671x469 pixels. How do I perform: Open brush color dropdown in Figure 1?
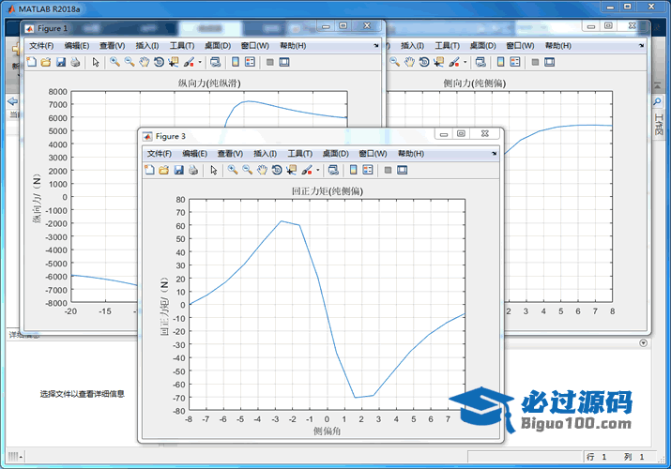[200, 63]
